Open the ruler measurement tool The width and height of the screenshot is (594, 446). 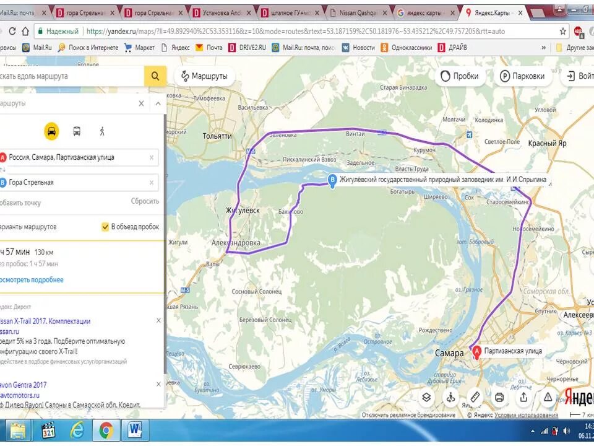[475, 397]
